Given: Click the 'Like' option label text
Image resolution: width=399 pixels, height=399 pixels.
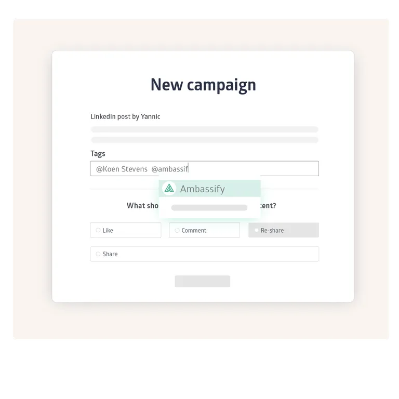Looking at the screenshot, I should (108, 230).
